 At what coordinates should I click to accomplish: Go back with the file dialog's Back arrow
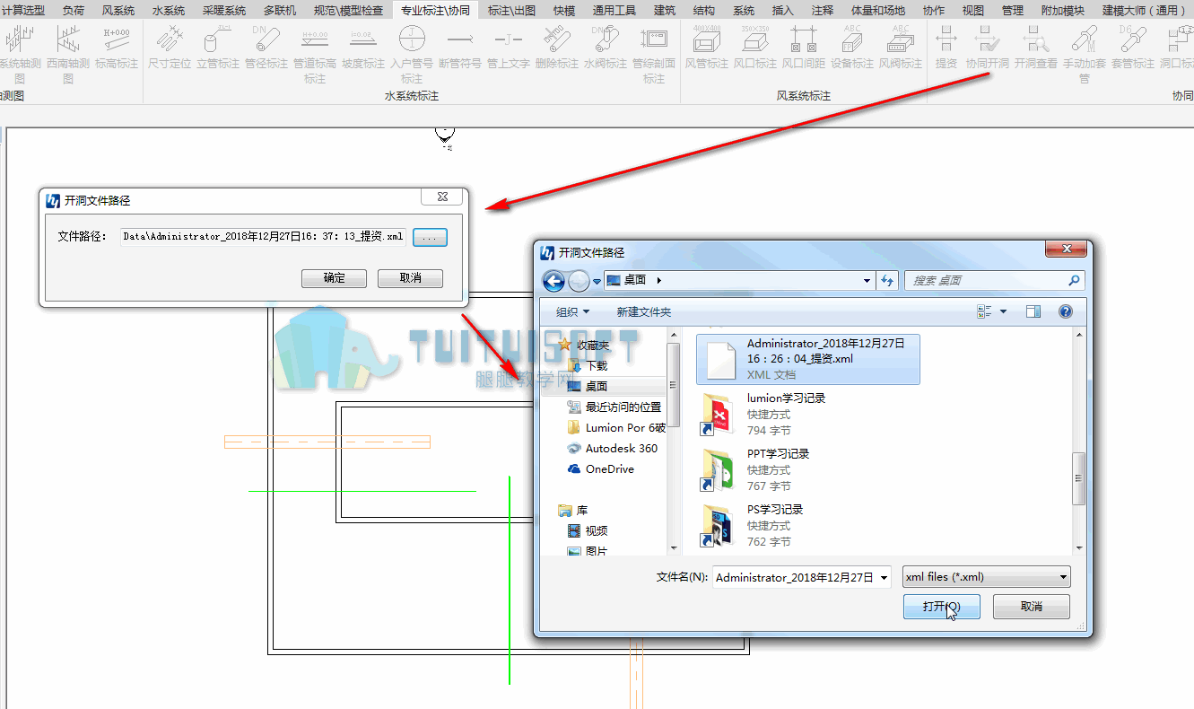553,281
